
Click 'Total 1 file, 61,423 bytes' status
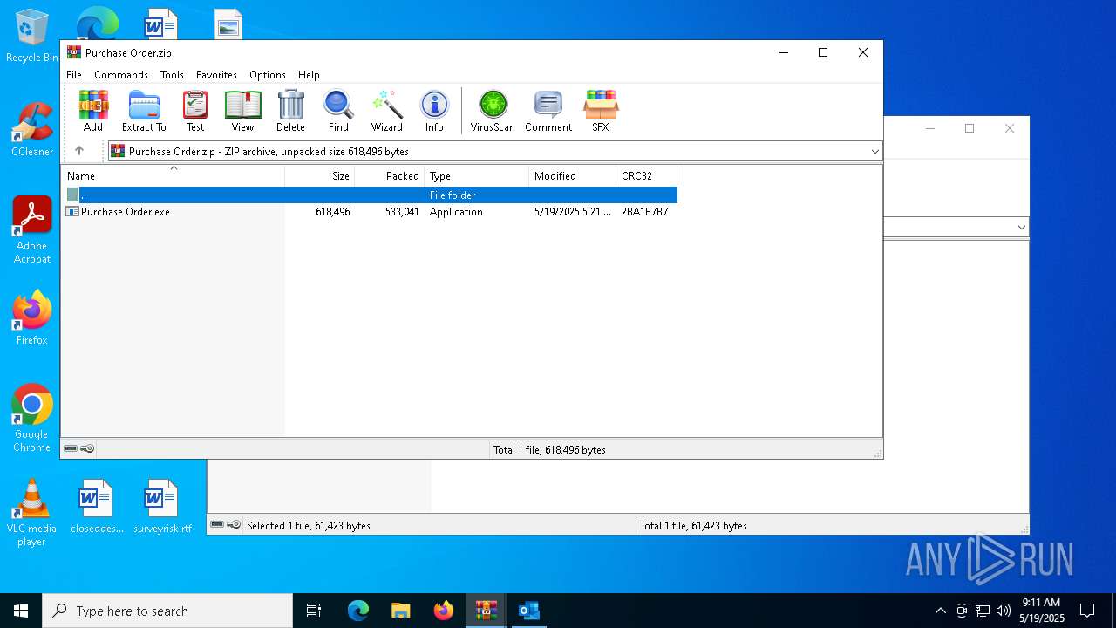693,526
